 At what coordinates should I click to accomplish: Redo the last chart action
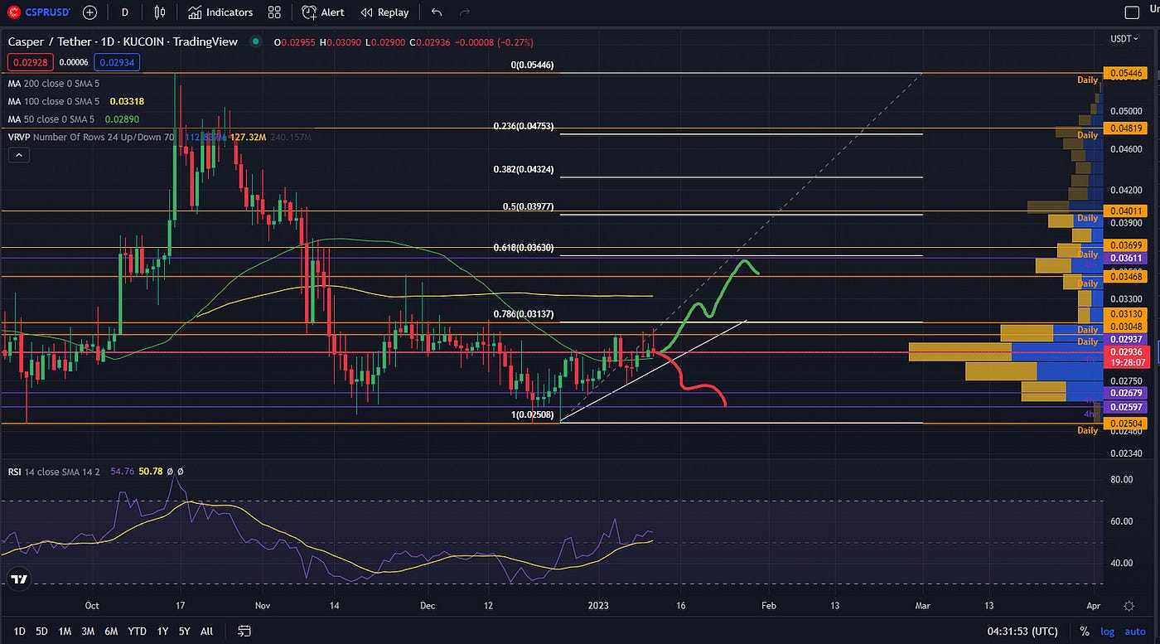(465, 12)
